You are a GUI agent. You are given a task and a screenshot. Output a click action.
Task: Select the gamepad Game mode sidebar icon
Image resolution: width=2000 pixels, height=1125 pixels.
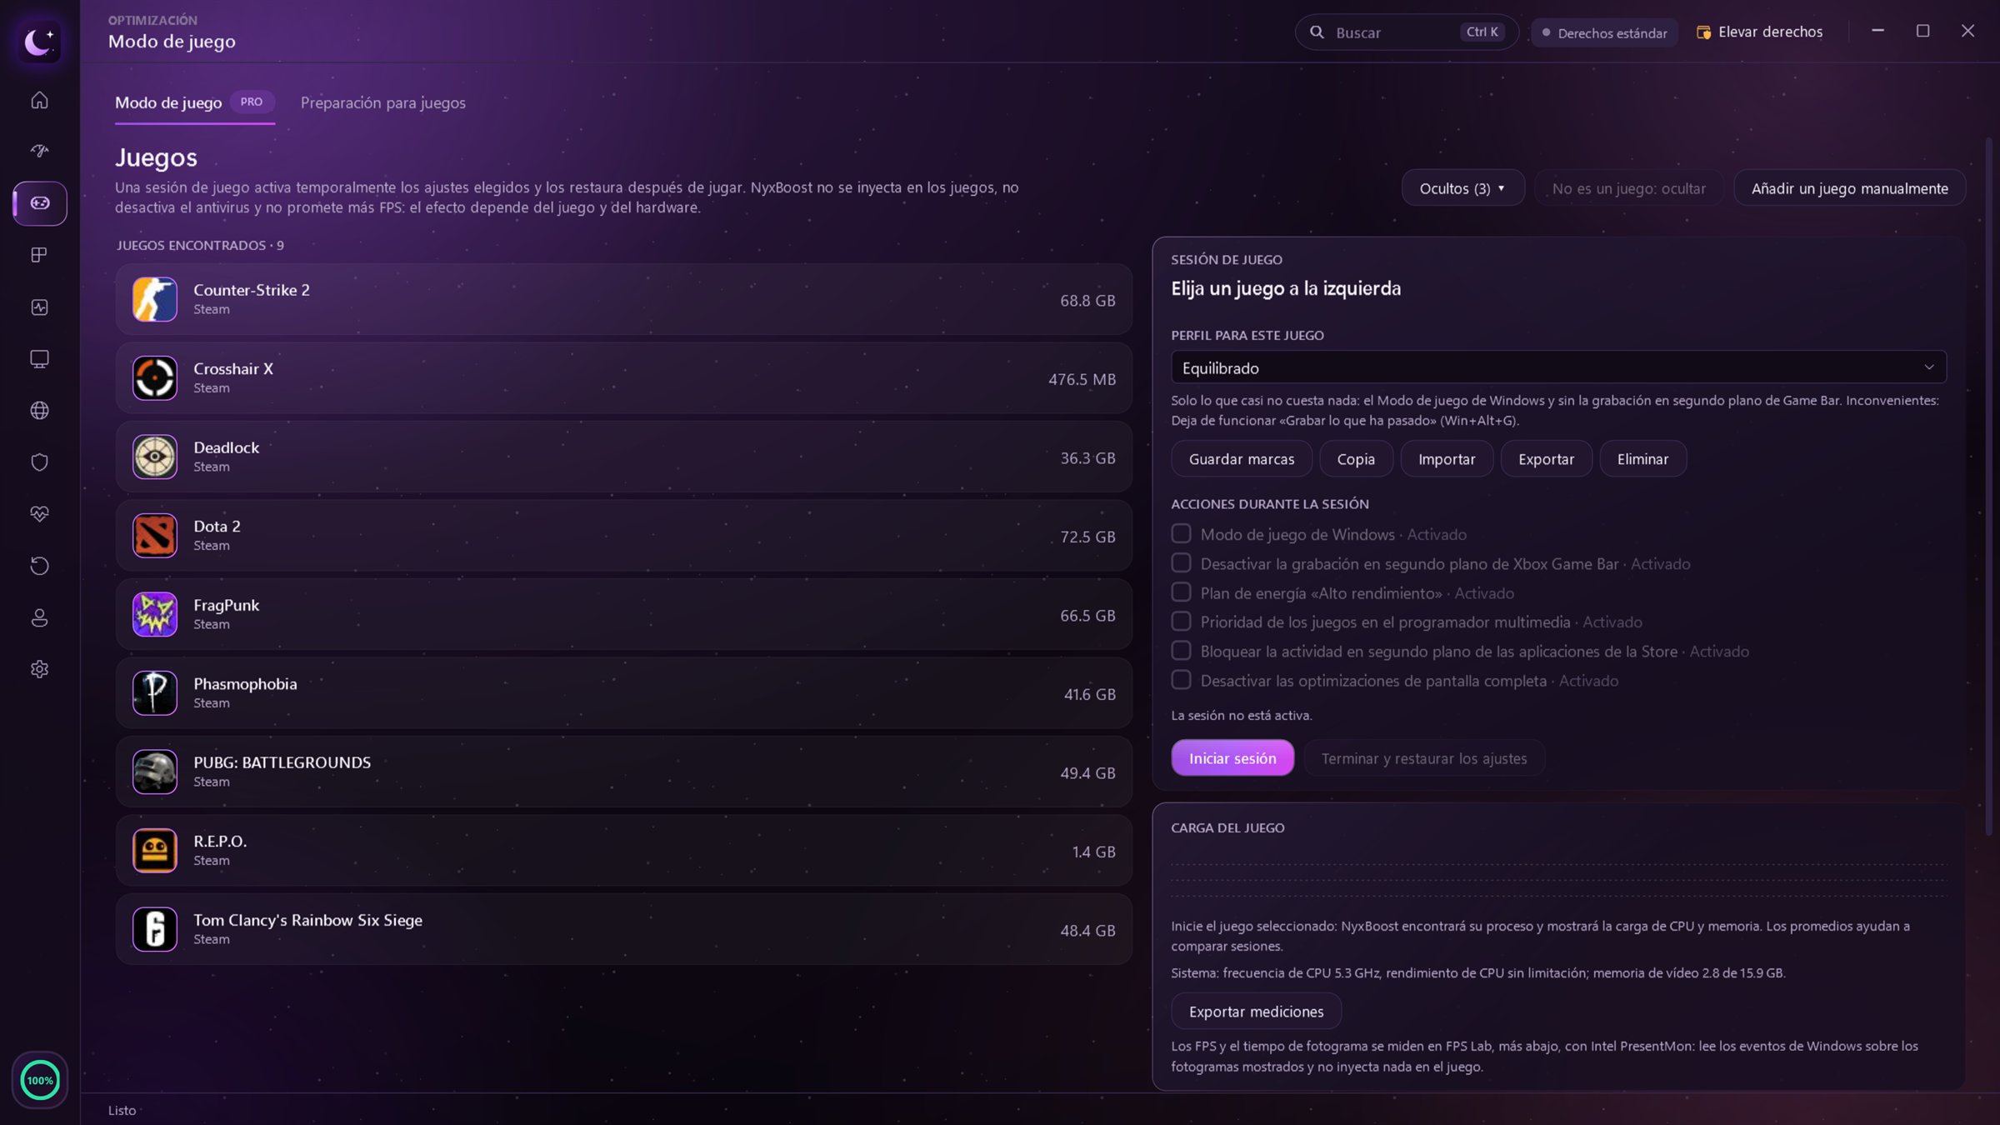[x=39, y=203]
